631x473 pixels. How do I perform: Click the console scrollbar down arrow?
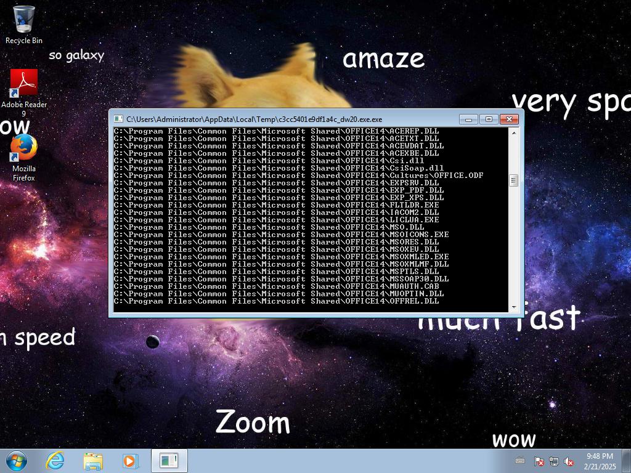tap(513, 308)
